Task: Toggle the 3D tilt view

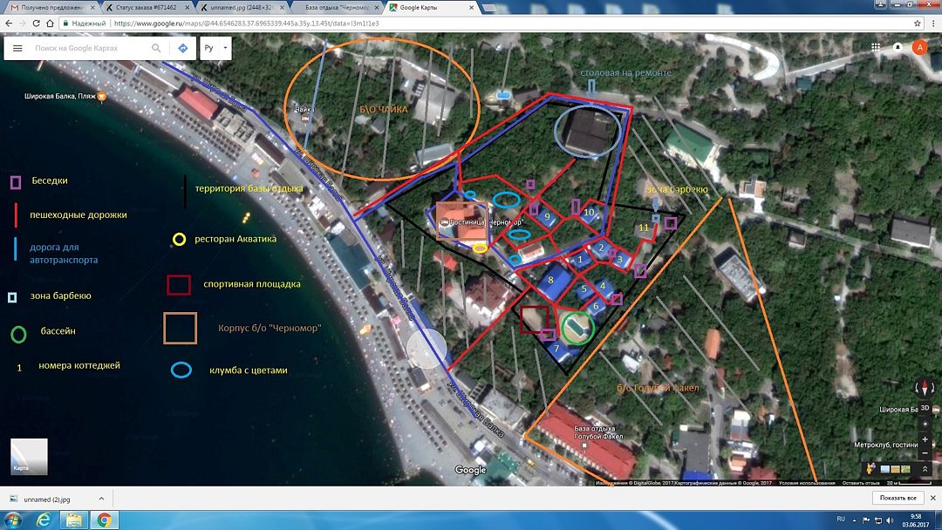Action: click(x=925, y=408)
